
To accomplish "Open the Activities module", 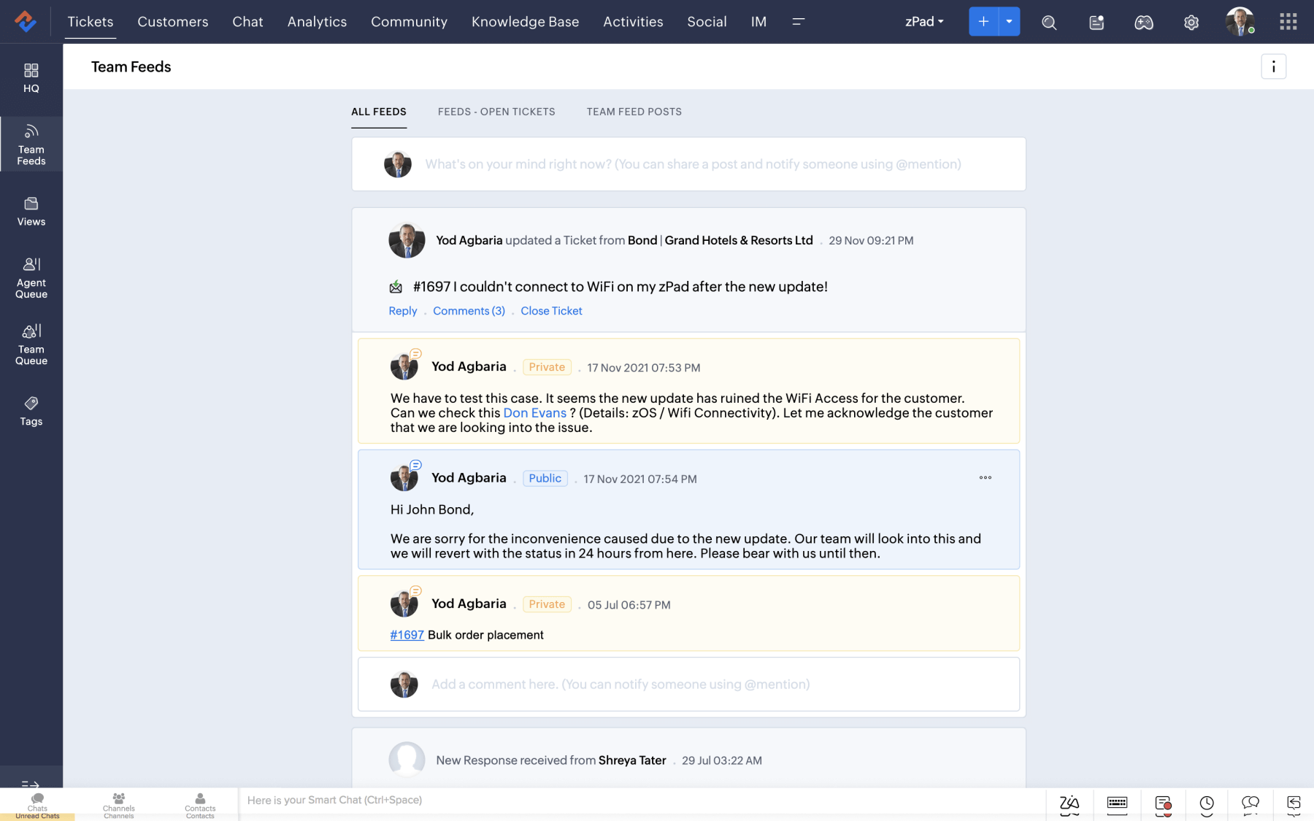I will (633, 21).
